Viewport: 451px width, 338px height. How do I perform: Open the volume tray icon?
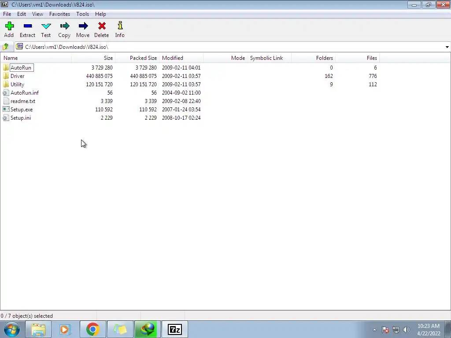[x=407, y=330]
